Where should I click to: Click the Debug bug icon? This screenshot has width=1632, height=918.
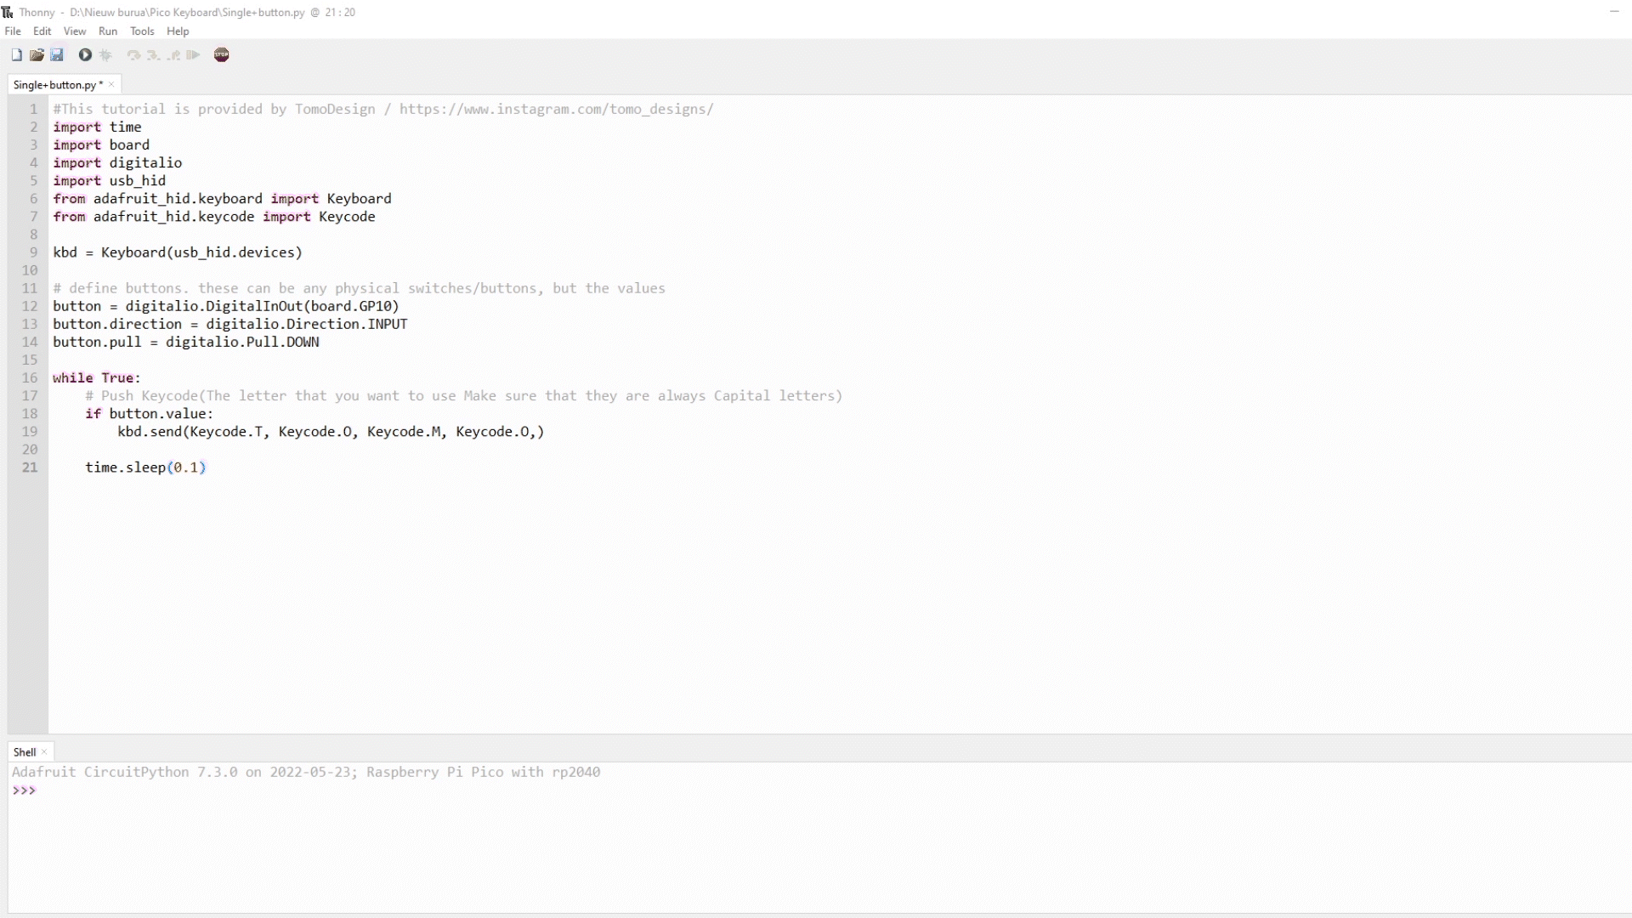105,55
